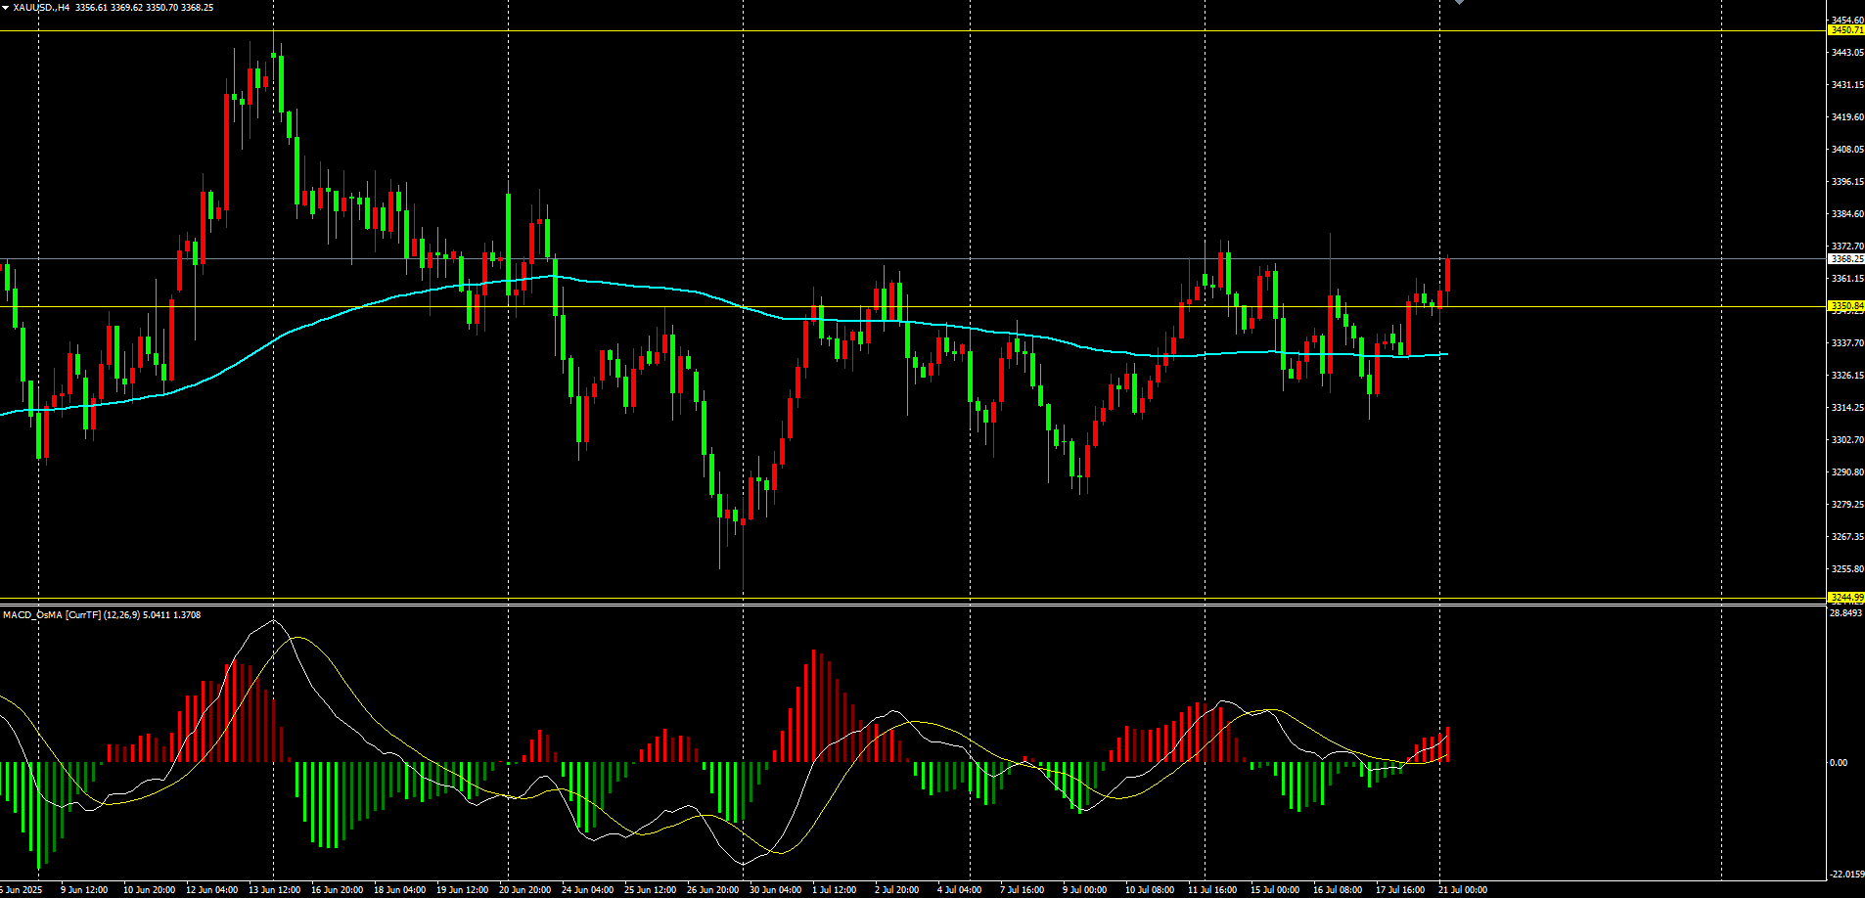The height and width of the screenshot is (898, 1865).
Task: Click the 12 Jun 04:00 time label
Action: 211,890
